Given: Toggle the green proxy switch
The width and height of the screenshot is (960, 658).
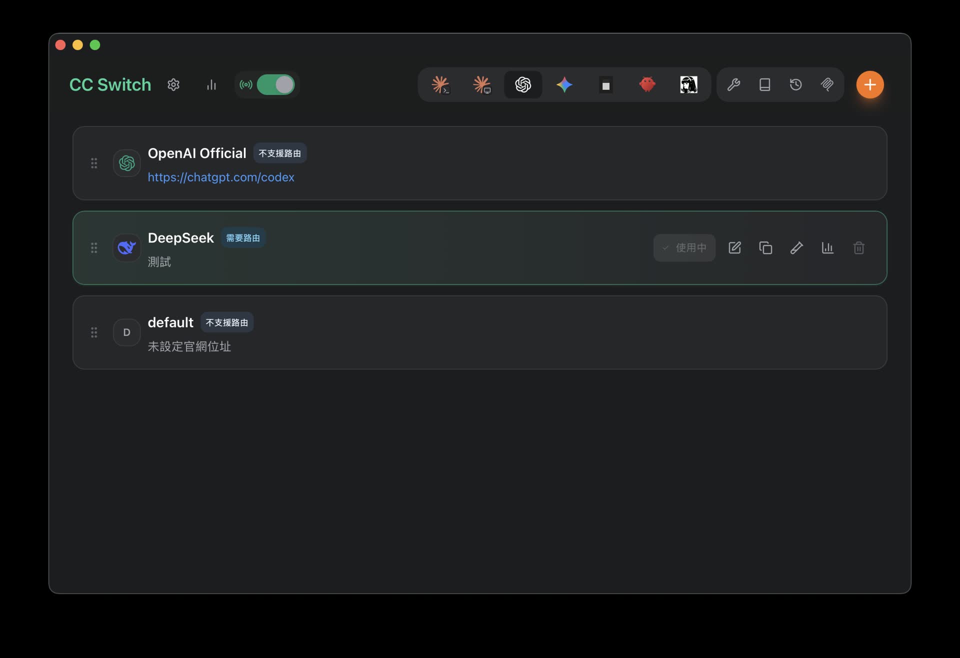Looking at the screenshot, I should point(275,84).
